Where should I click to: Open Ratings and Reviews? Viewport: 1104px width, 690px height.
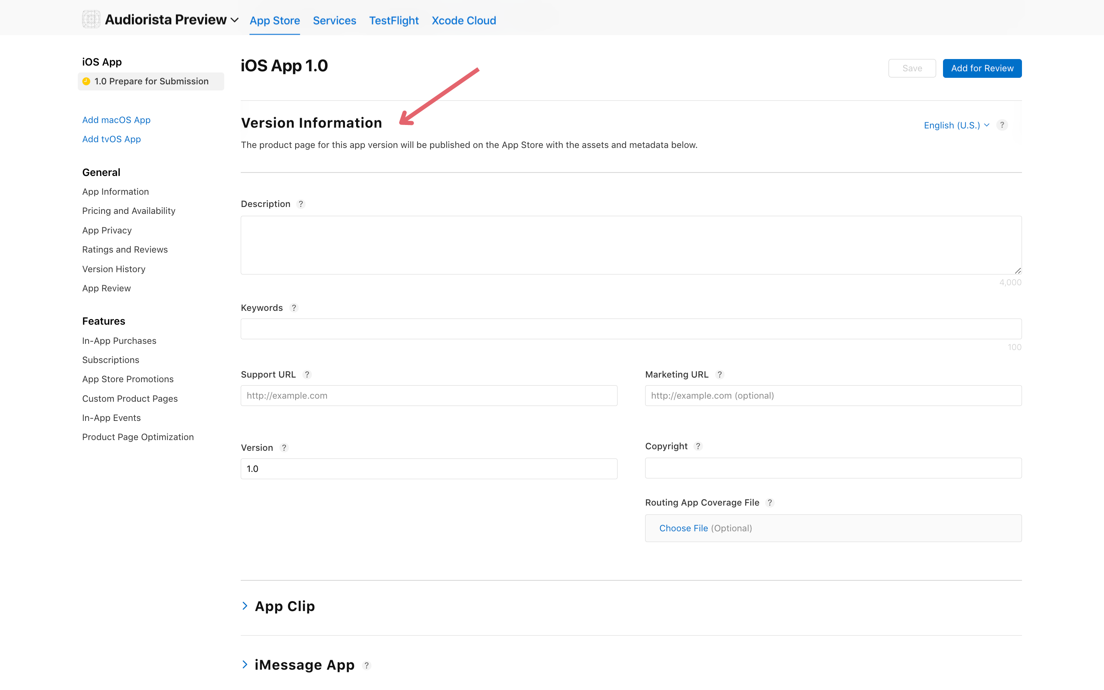tap(125, 250)
